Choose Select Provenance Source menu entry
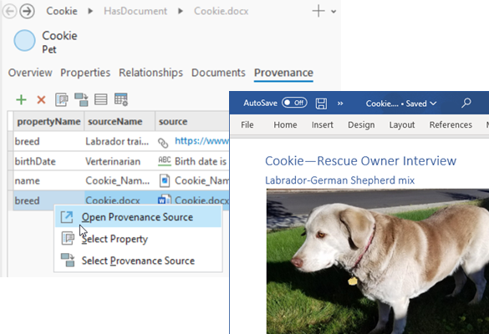Viewport: 489px width, 334px height. tap(138, 261)
